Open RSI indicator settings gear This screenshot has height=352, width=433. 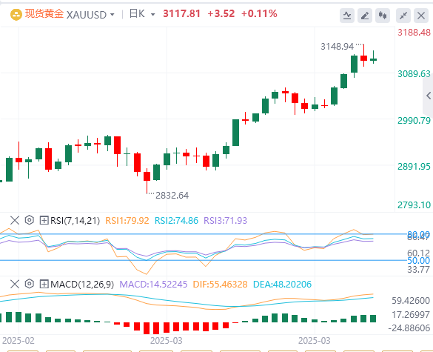pyautogui.click(x=30, y=220)
